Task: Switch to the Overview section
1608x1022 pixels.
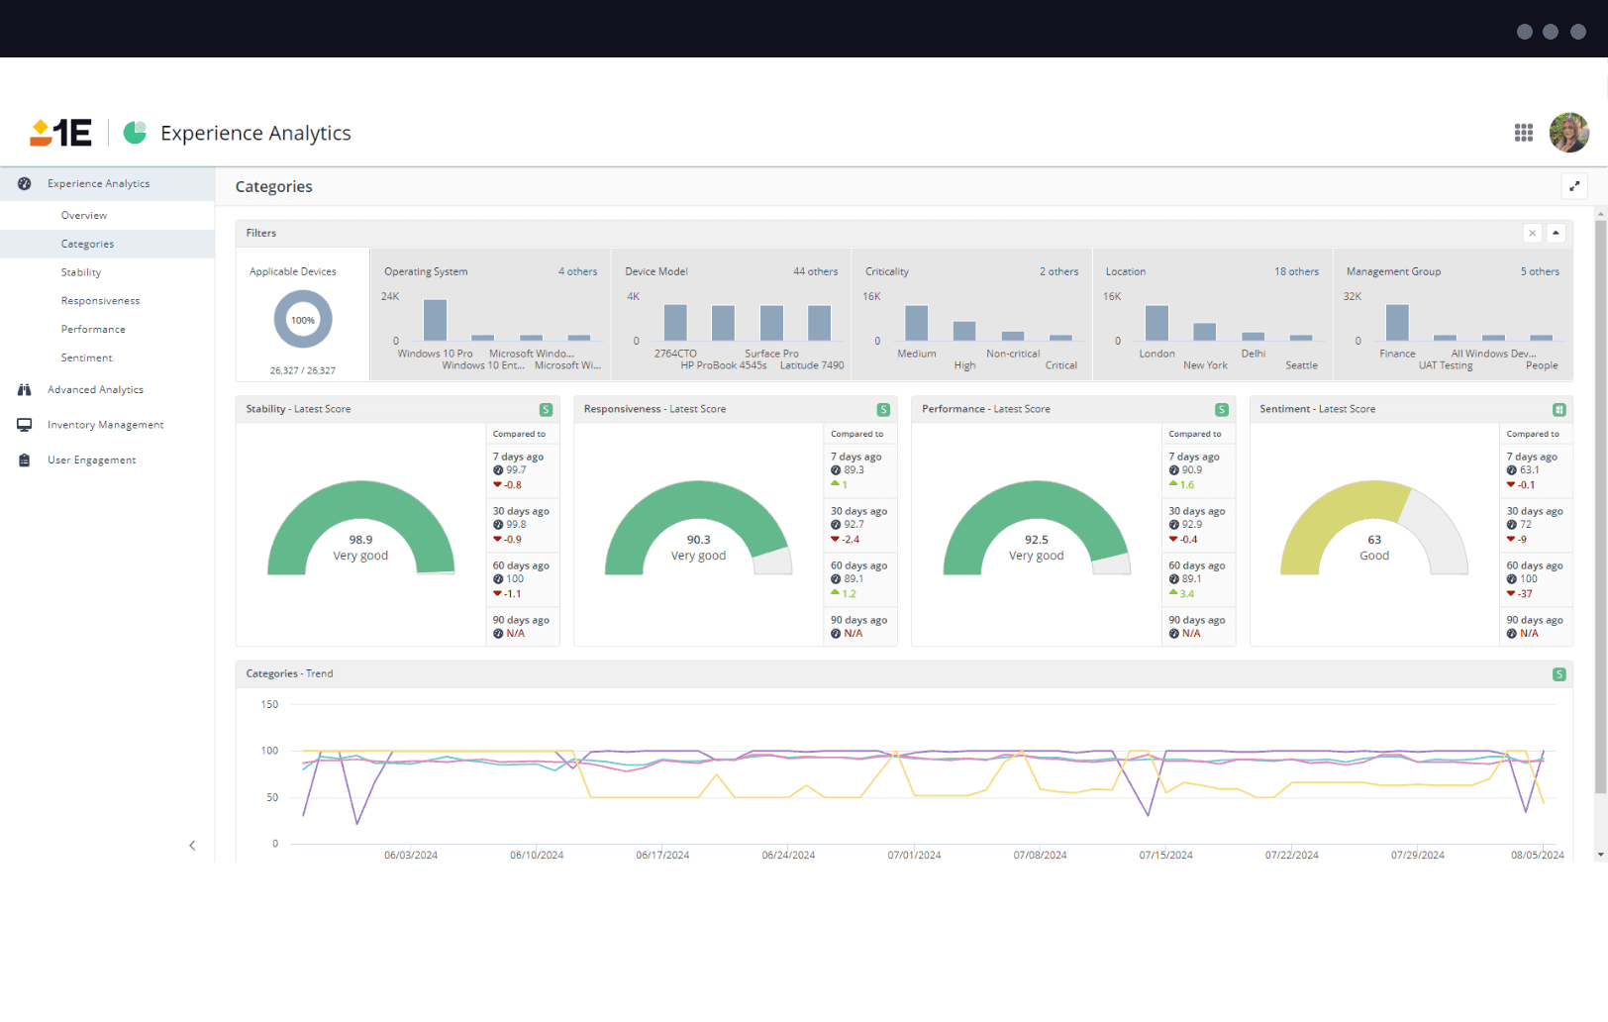Action: click(x=83, y=215)
